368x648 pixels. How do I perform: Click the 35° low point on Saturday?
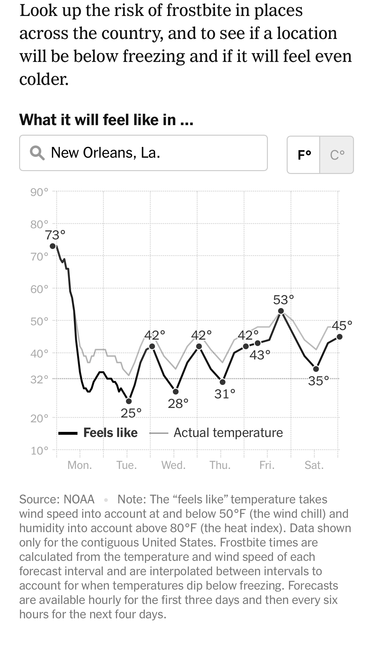click(x=316, y=369)
